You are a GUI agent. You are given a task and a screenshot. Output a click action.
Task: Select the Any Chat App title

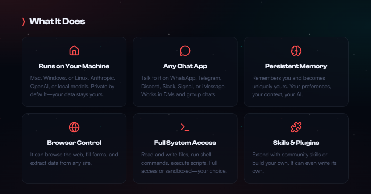(x=185, y=66)
